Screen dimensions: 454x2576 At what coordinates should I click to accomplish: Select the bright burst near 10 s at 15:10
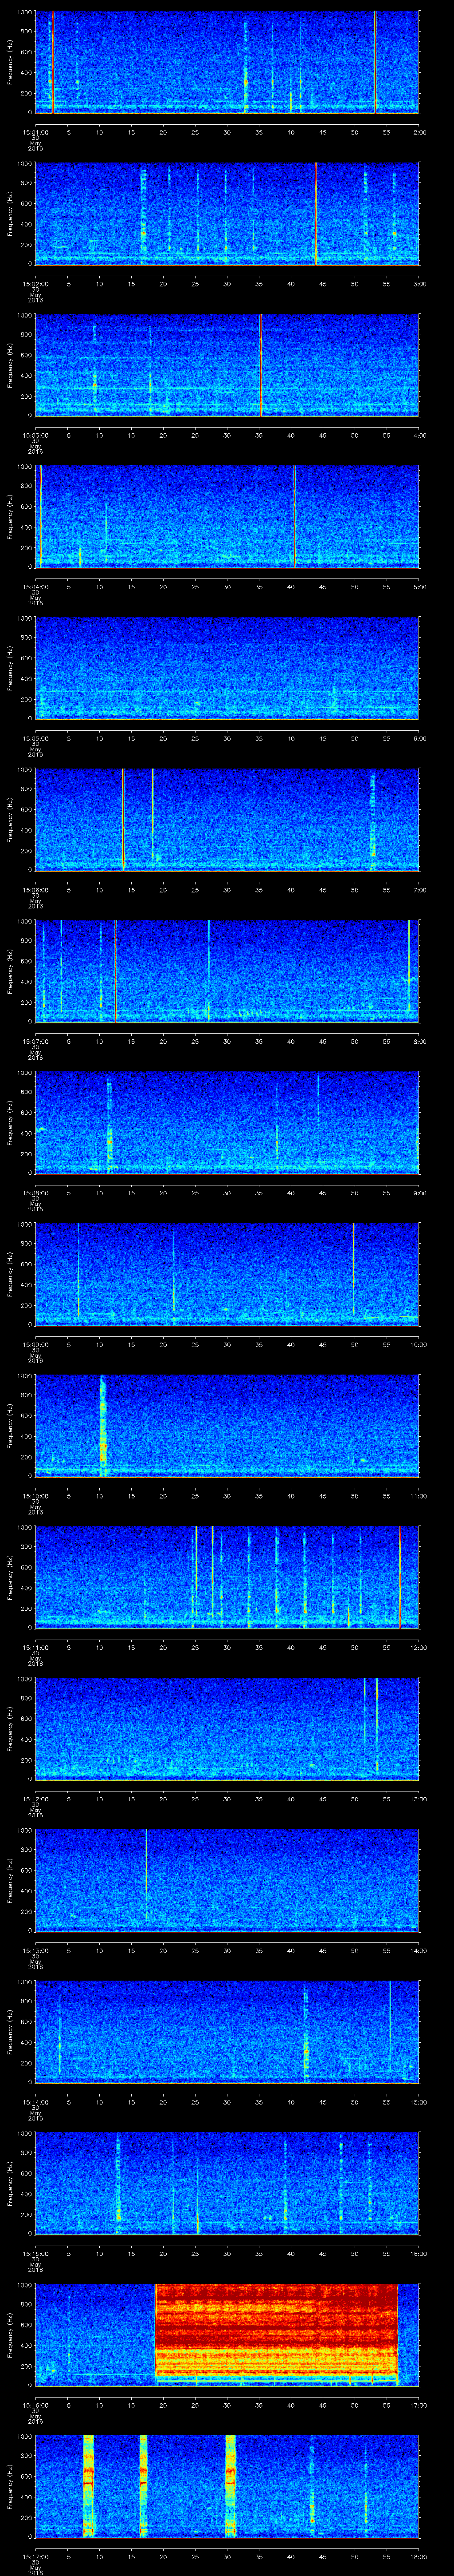pos(103,1426)
